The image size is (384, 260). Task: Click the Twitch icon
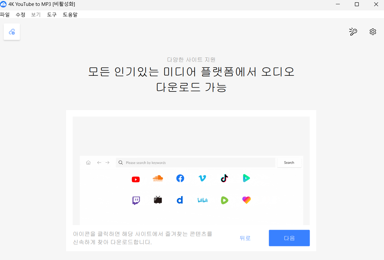[x=136, y=200]
